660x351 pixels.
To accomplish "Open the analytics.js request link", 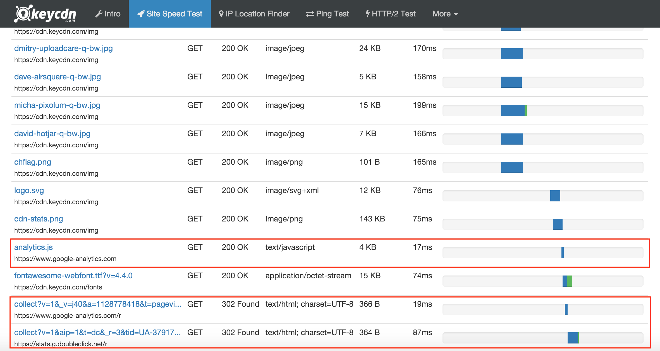I will point(34,247).
